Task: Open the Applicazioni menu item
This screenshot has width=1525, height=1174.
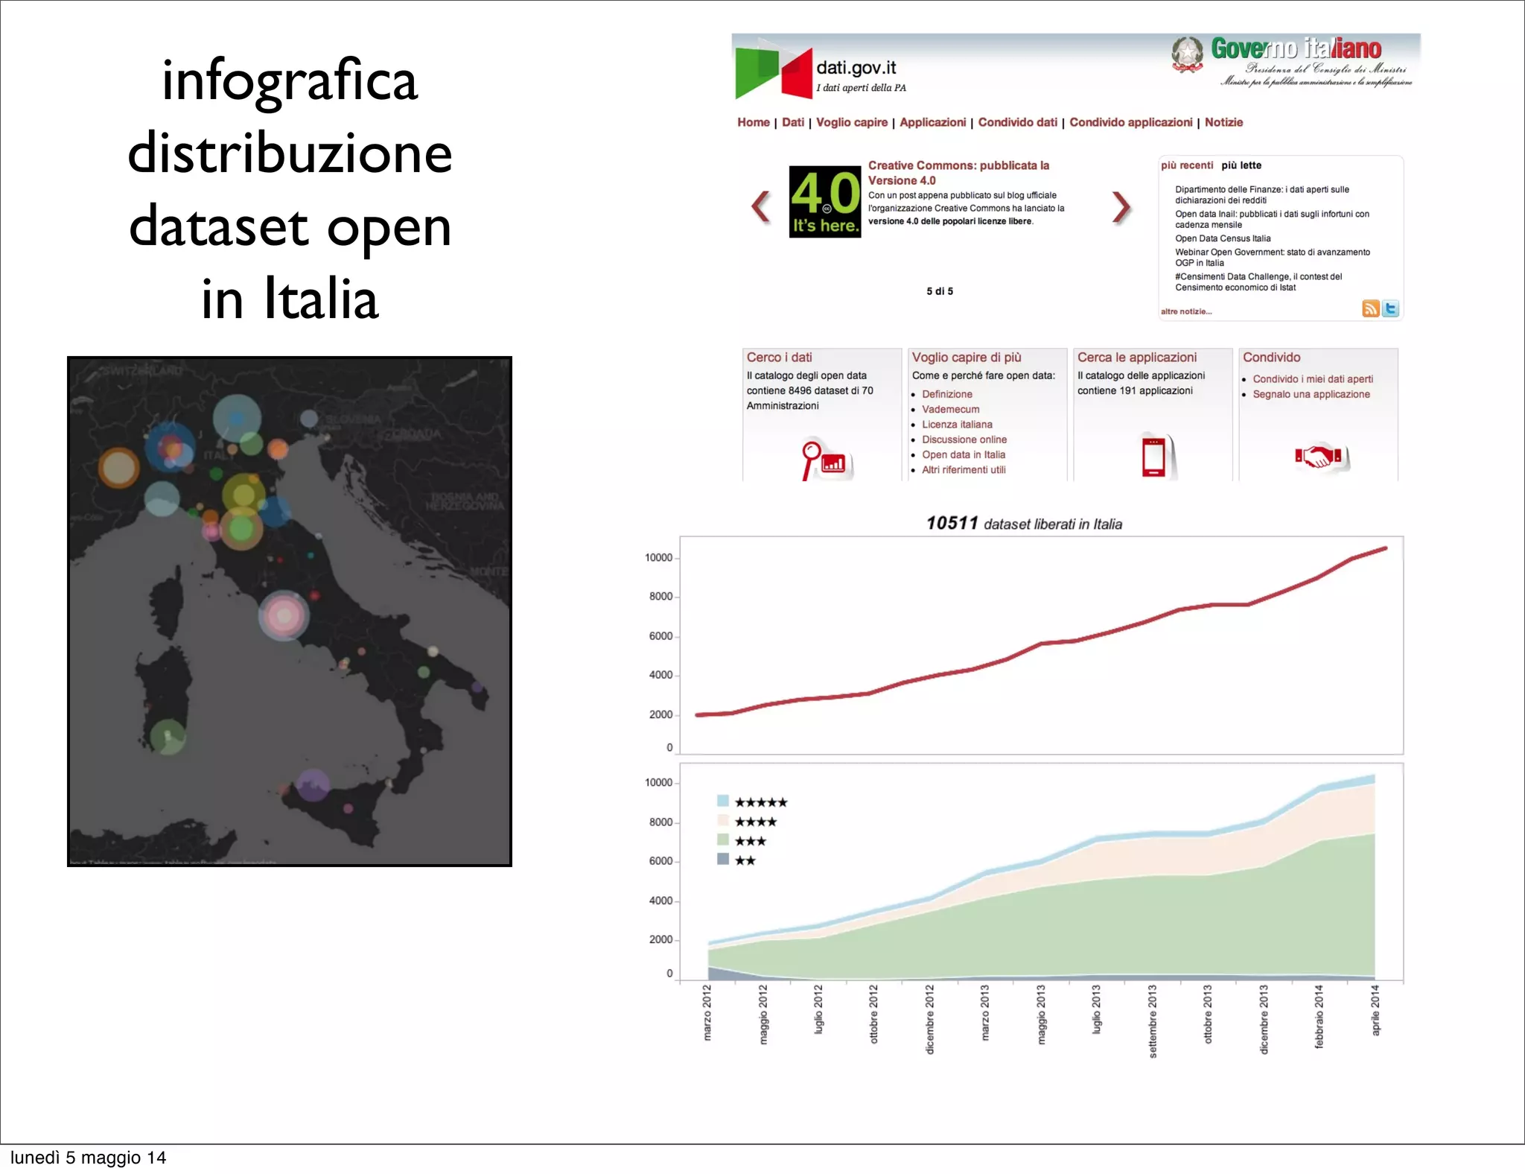Action: 932,122
